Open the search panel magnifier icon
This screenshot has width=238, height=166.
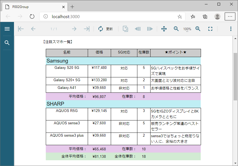(7, 43)
